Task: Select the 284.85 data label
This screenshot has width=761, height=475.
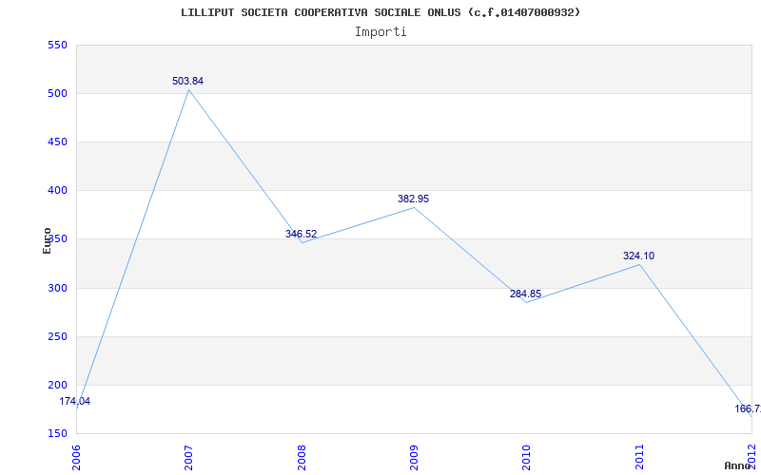Action: (526, 294)
